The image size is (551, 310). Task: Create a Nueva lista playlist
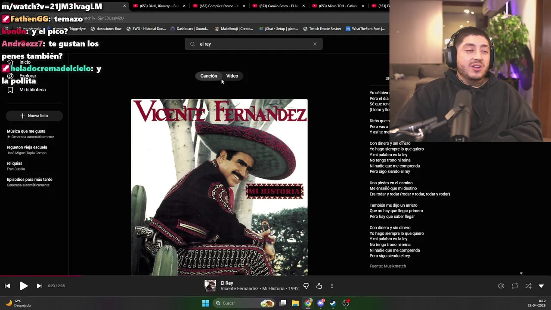point(34,116)
